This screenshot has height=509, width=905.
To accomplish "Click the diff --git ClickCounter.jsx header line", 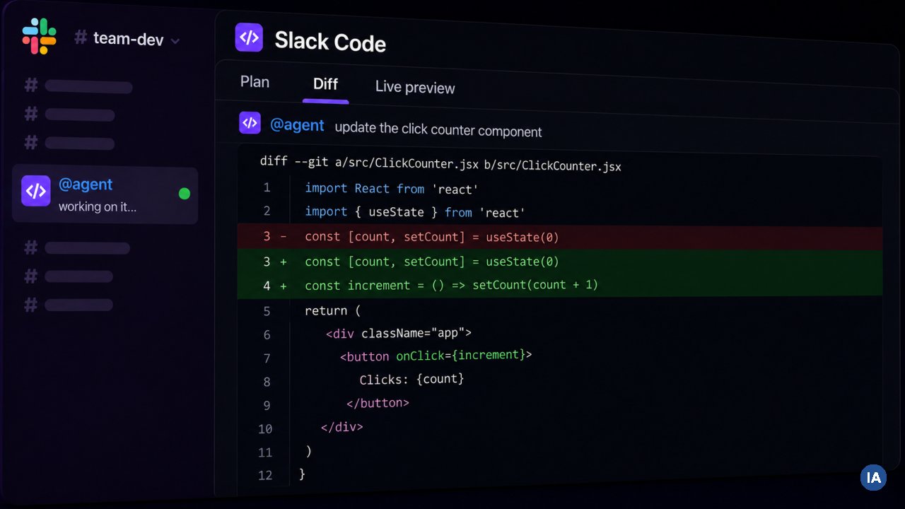I will point(440,163).
